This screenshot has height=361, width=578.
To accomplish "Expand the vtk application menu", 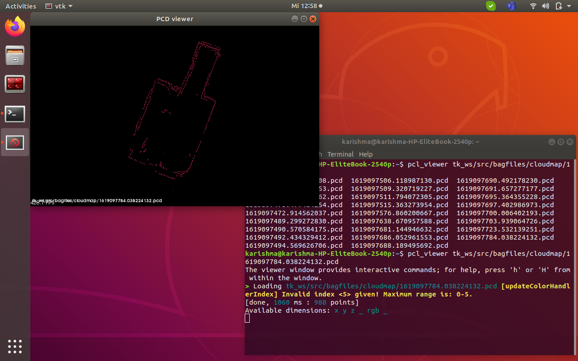I will click(59, 6).
